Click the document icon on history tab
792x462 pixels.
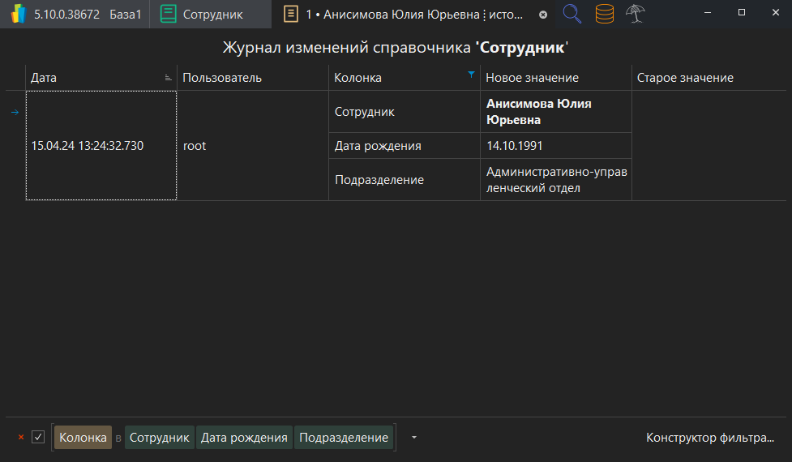(x=290, y=14)
